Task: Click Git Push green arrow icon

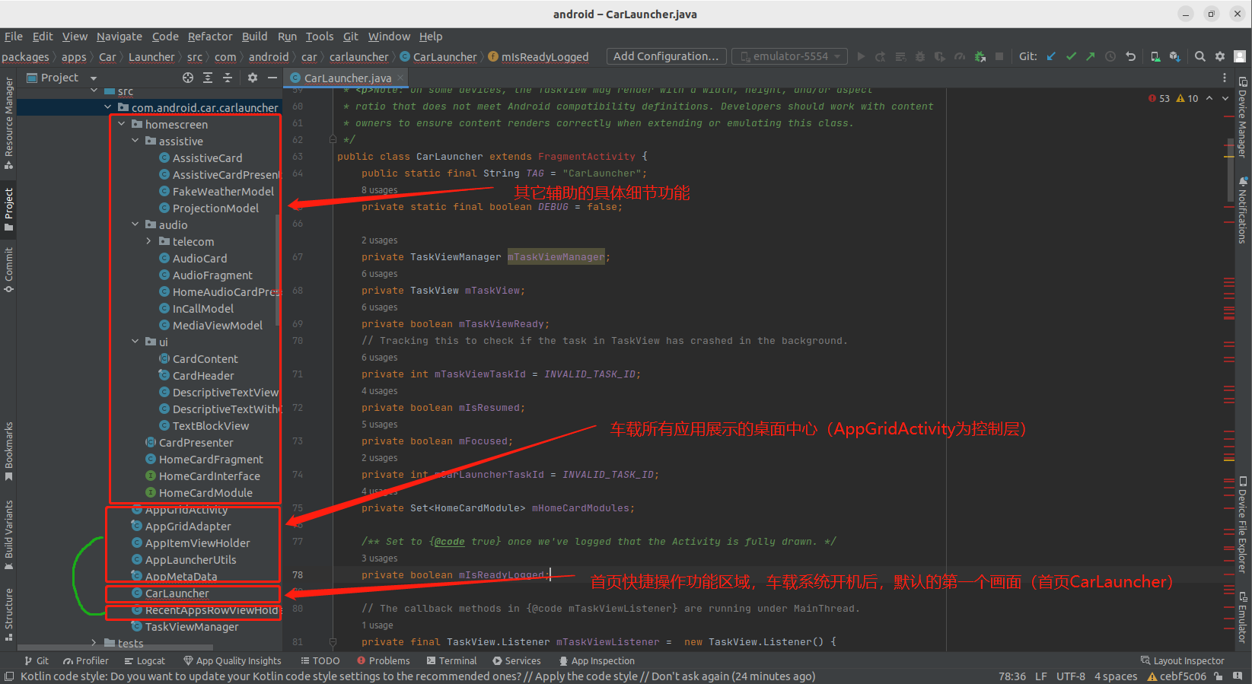Action: (x=1091, y=56)
